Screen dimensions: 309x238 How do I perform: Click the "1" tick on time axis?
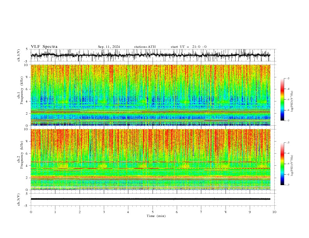(x=55, y=212)
